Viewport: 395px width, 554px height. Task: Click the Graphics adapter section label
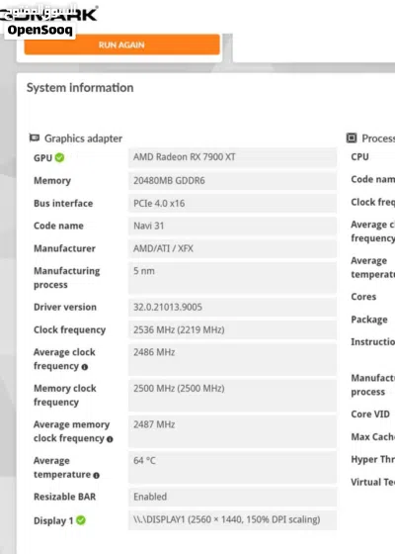(x=83, y=138)
